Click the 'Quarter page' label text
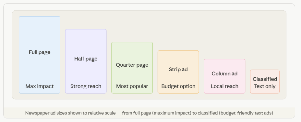 pos(132,65)
